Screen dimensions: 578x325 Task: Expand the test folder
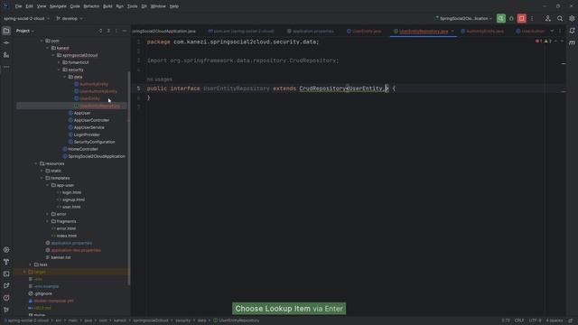coord(30,265)
